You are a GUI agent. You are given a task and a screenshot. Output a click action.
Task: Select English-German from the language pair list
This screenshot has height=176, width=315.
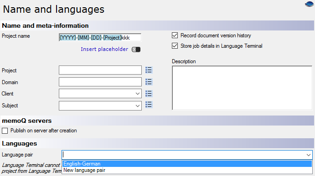[187, 164]
